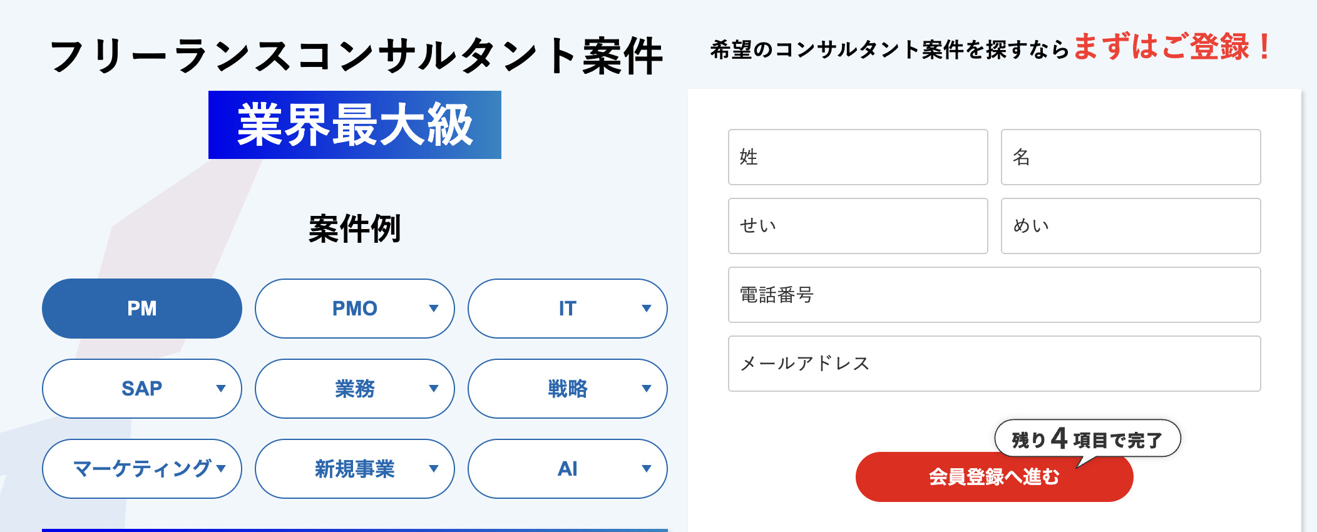Screen dimensions: 1317x532
Task: Click the めい furigana field
Action: click(x=1130, y=226)
